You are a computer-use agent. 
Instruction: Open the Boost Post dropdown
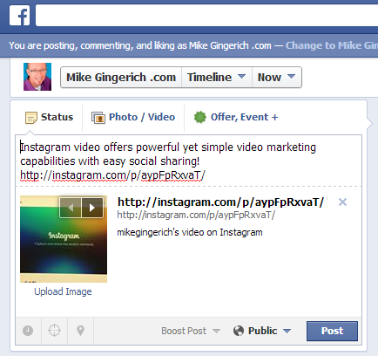[191, 331]
